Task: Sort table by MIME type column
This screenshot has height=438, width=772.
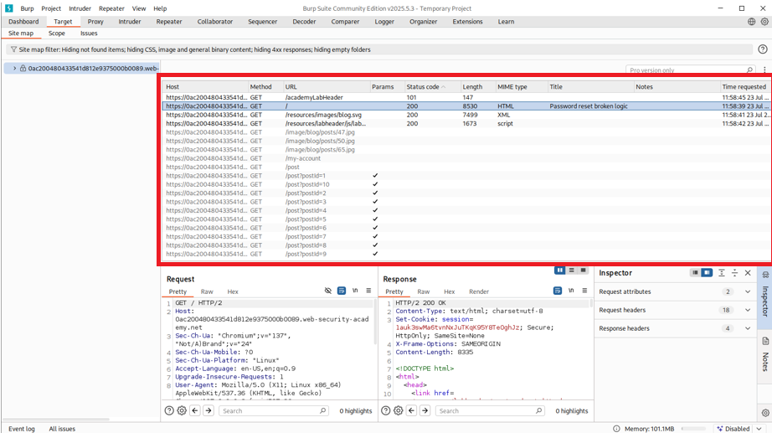Action: point(521,87)
